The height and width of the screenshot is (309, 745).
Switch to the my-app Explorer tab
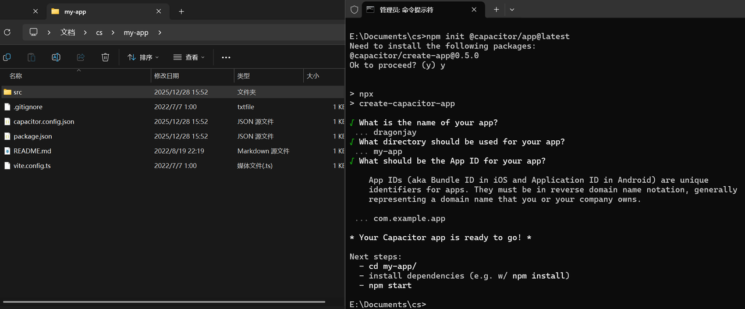pyautogui.click(x=107, y=11)
